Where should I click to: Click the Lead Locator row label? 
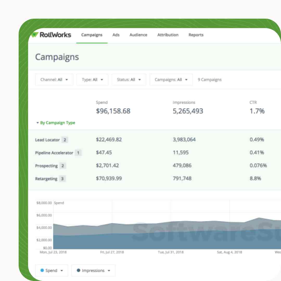47,140
